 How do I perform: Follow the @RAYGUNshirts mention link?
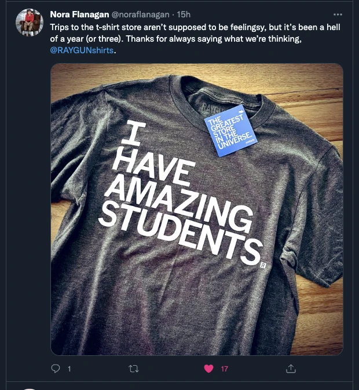pyautogui.click(x=82, y=51)
